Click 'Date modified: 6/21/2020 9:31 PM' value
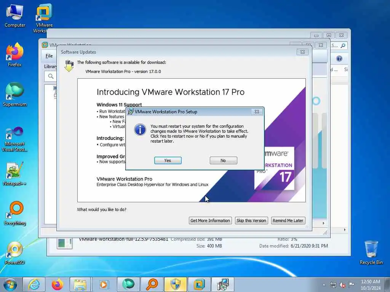Viewport: 390px width, 292px height. click(x=309, y=246)
